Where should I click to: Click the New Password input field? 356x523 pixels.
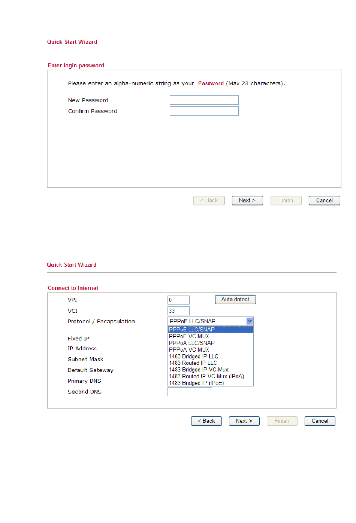(204, 100)
